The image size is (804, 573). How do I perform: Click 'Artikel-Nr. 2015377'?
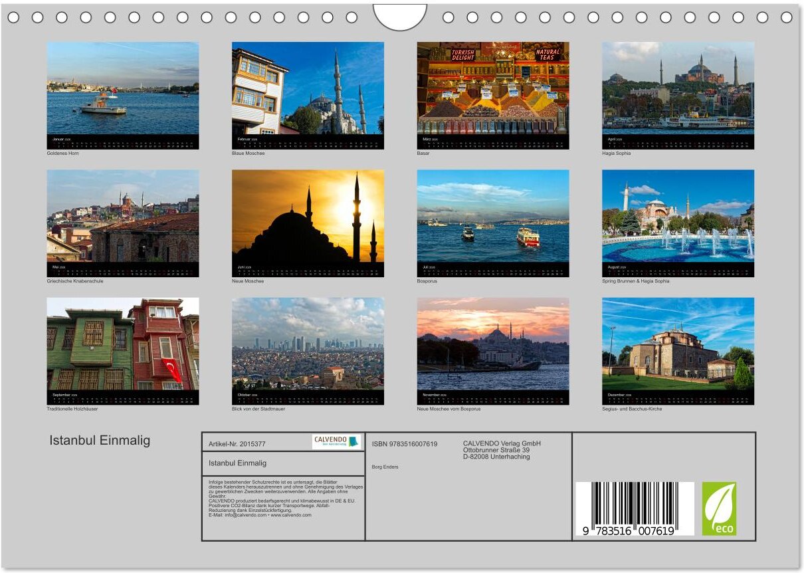click(237, 443)
